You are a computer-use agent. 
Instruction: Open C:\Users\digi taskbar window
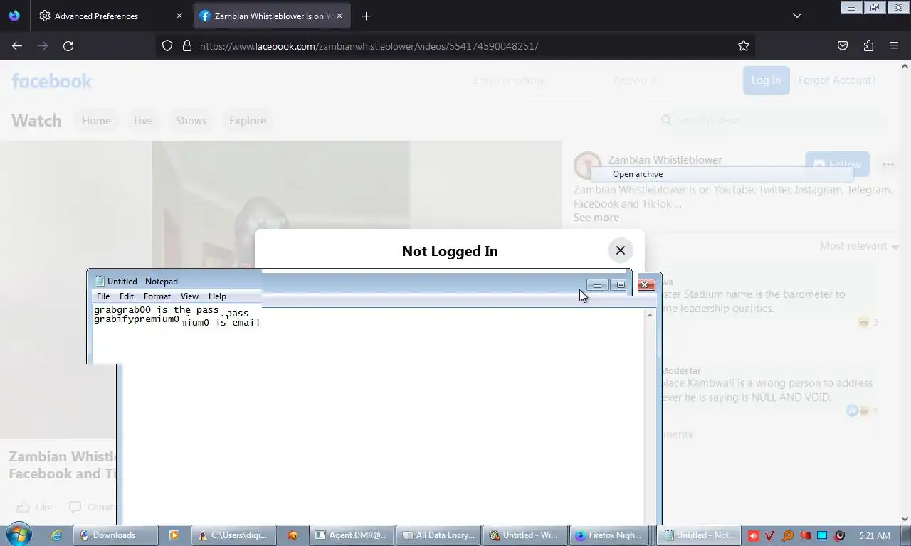click(233, 535)
